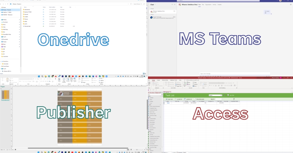
Task: Select the Power Automate chat avatar in Teams
Action: (x=152, y=18)
